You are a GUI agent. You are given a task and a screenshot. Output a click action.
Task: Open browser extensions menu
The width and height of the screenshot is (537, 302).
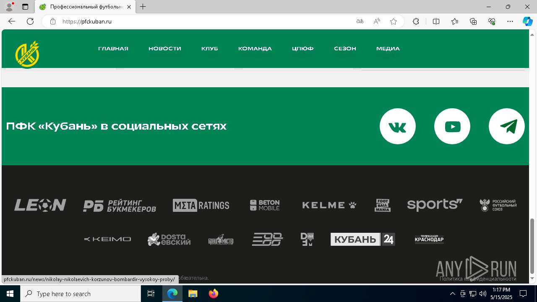coord(416,21)
